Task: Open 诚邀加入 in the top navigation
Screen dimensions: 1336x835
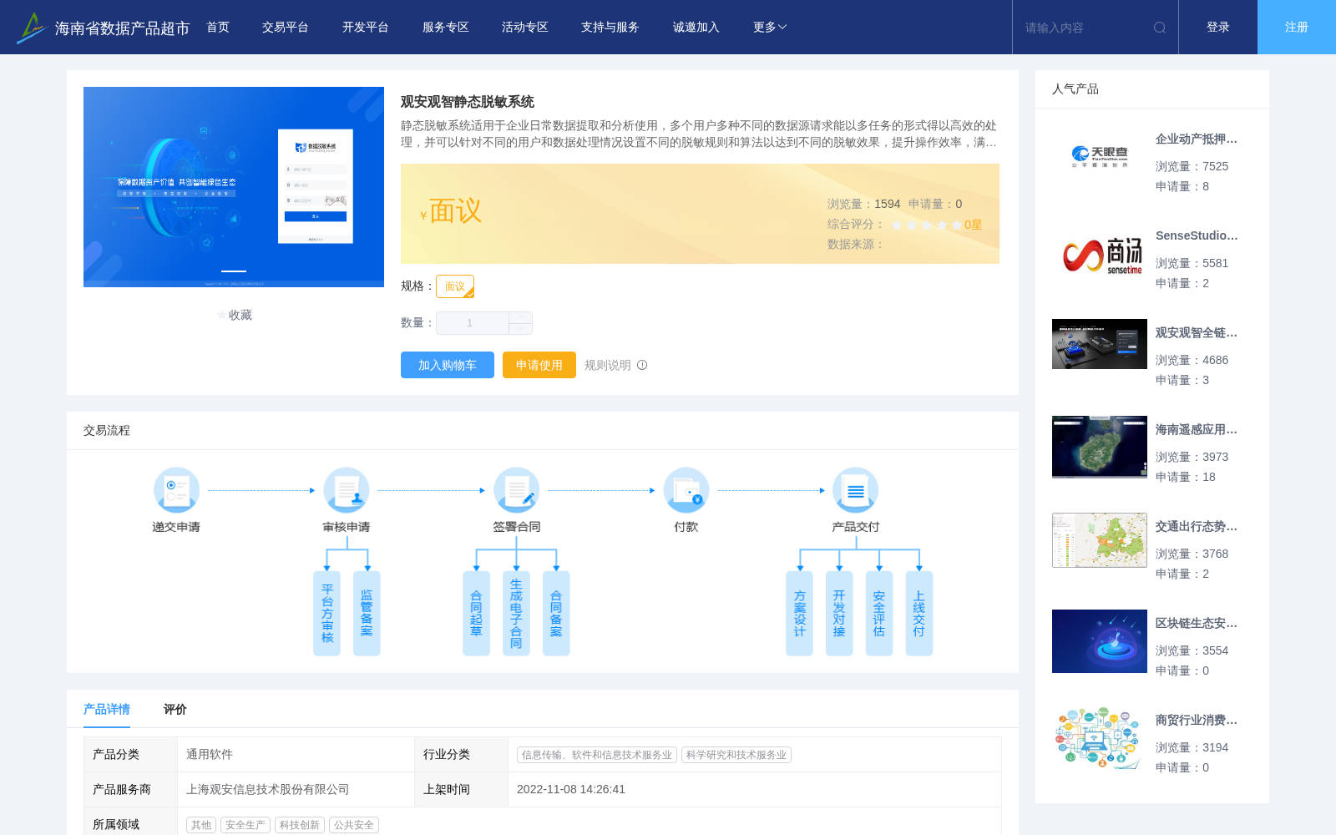Action: click(696, 28)
